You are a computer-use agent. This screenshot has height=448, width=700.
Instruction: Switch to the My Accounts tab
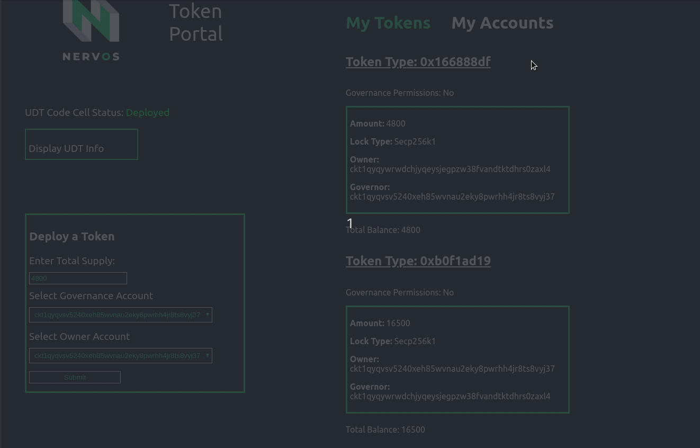(x=502, y=23)
